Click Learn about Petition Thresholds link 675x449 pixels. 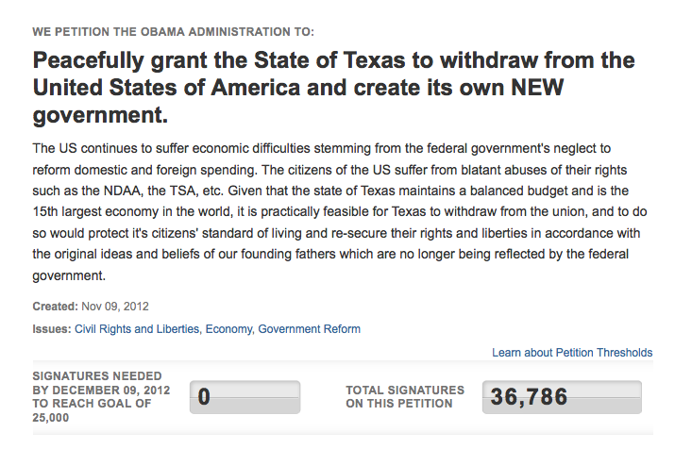point(572,353)
